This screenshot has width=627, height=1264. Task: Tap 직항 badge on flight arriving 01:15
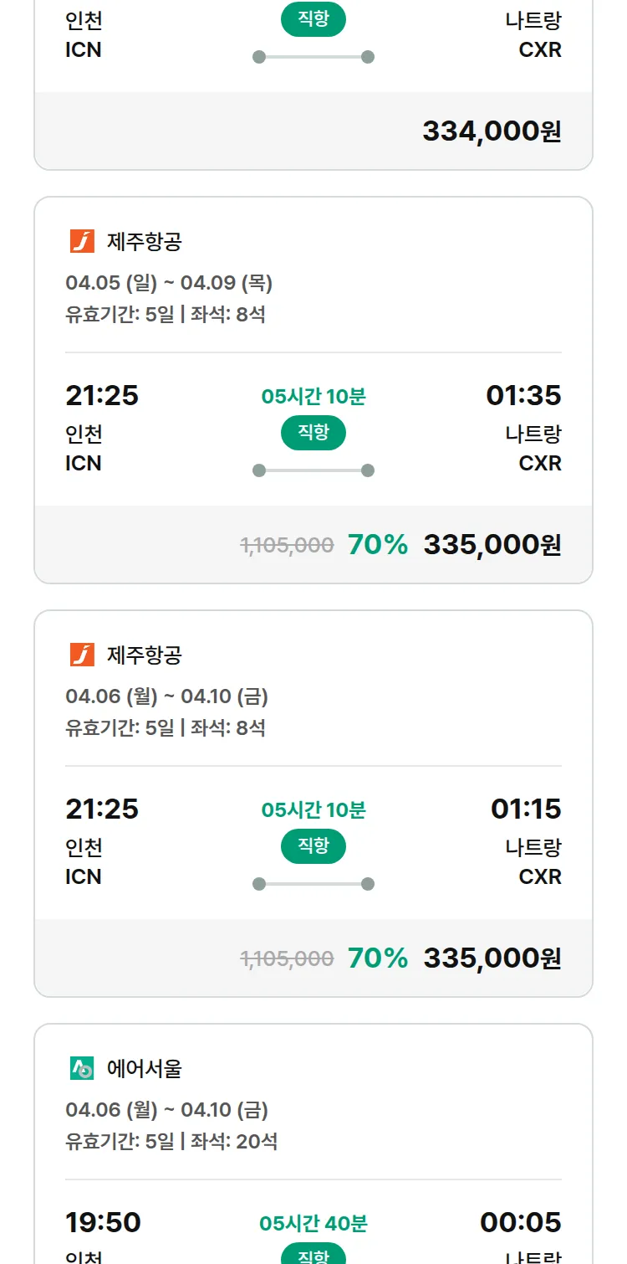313,846
